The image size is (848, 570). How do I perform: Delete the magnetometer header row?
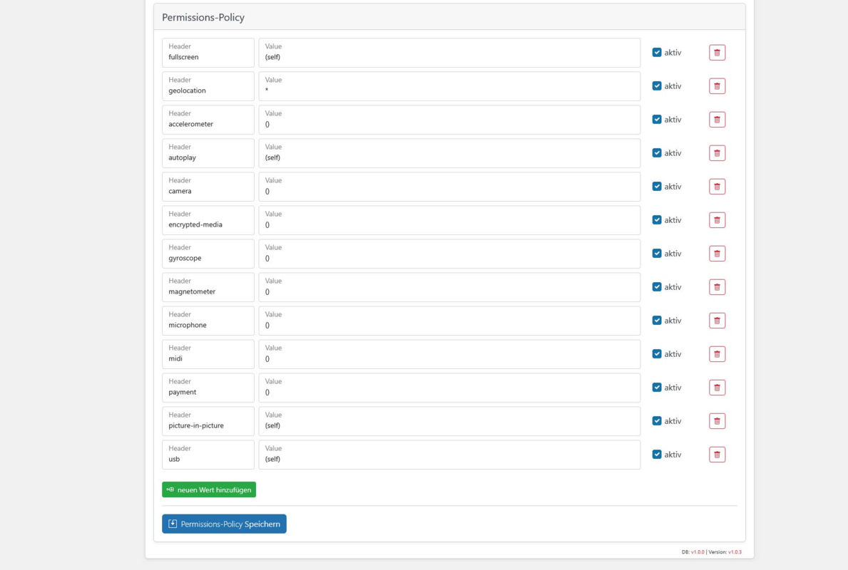[x=717, y=287]
